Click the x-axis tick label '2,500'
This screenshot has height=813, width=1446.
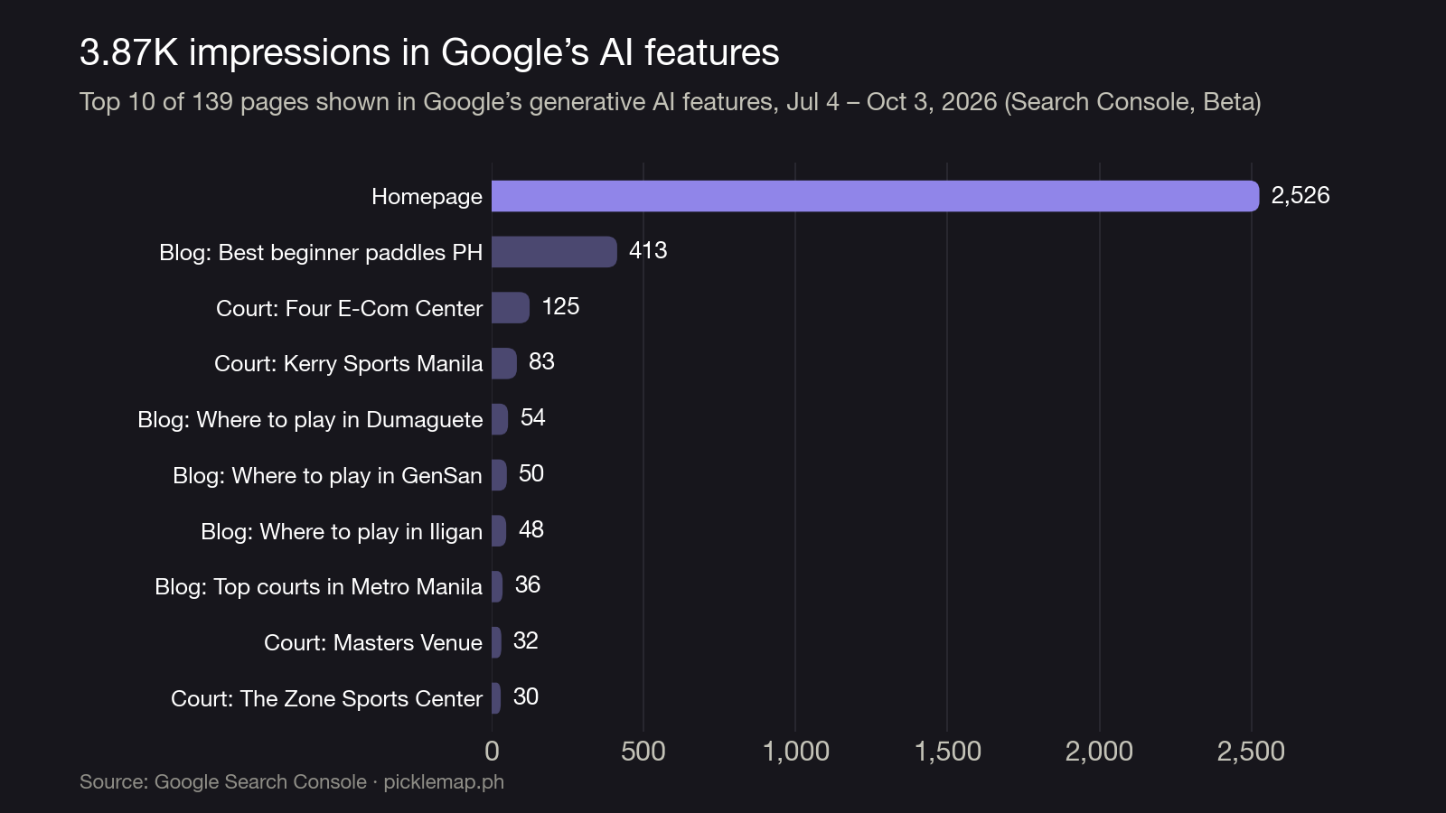[1252, 752]
